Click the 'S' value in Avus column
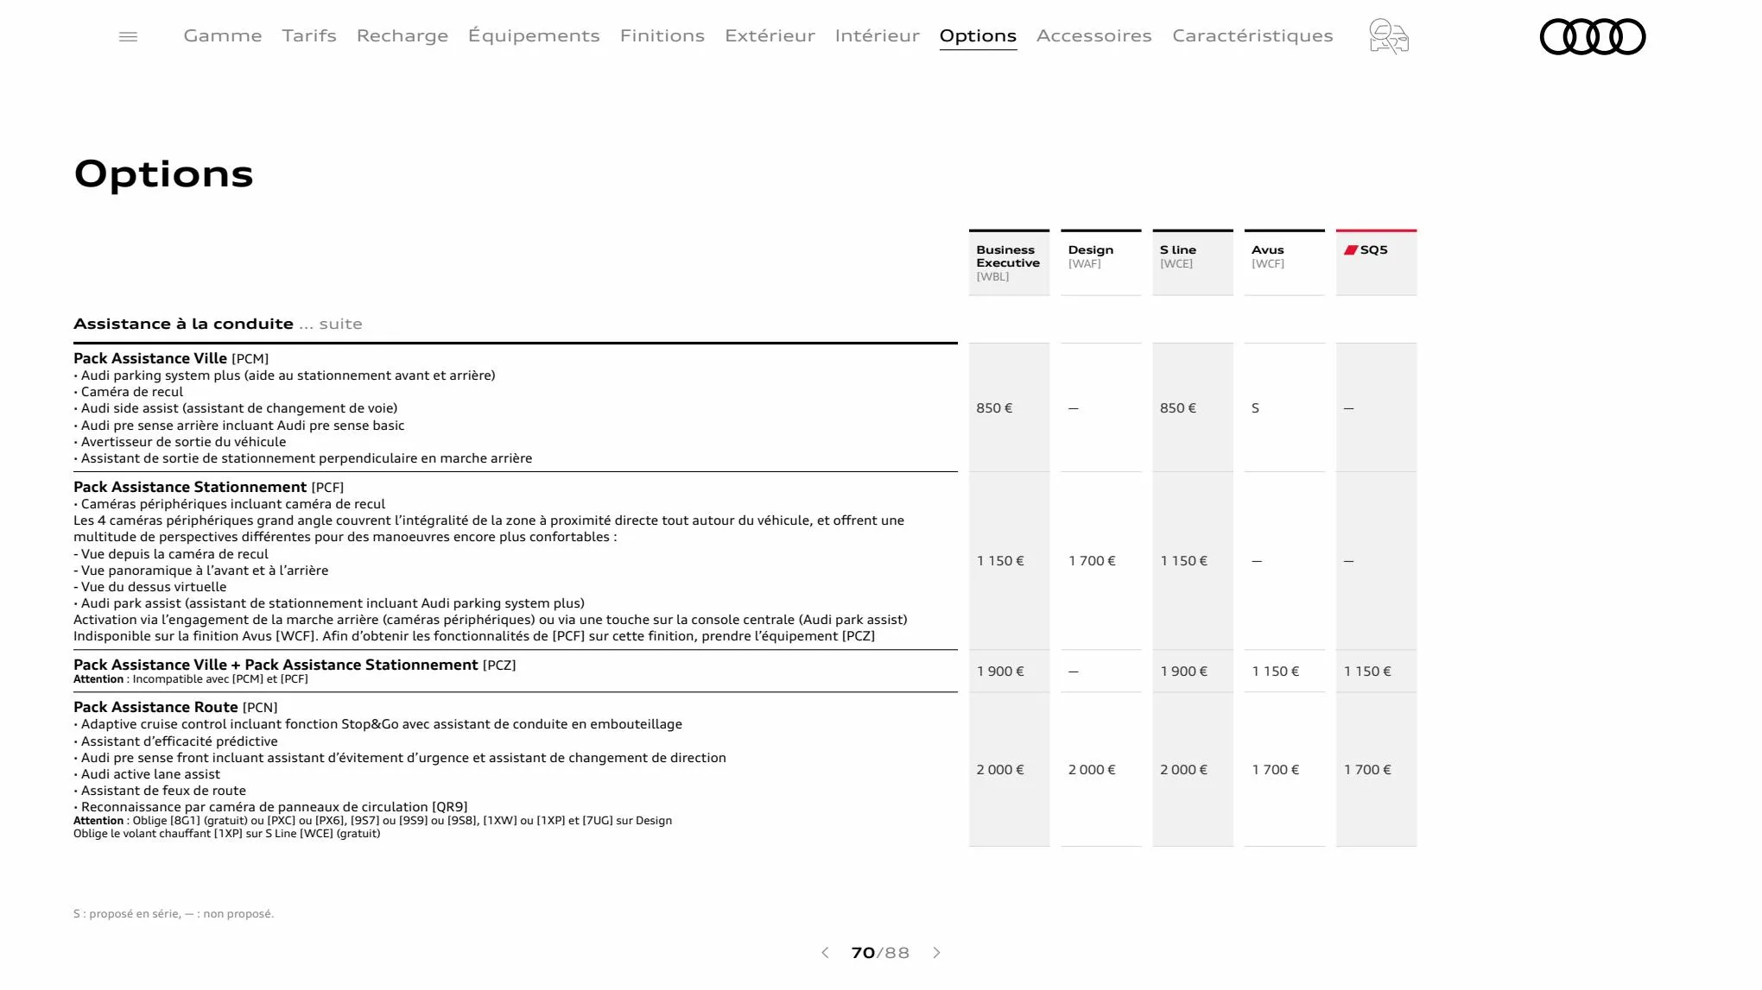Screen dimensions: 1762x990 [1255, 407]
